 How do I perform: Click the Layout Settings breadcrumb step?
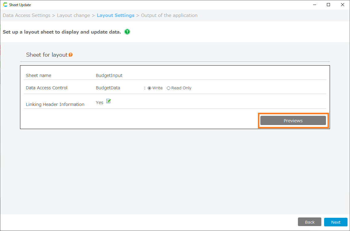pyautogui.click(x=116, y=15)
